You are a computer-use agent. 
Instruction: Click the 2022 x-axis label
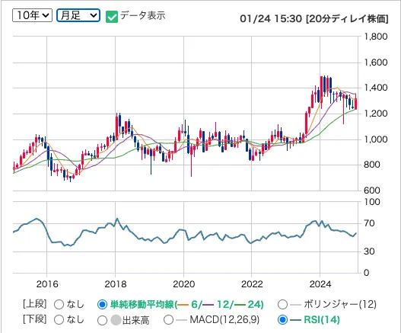point(252,284)
